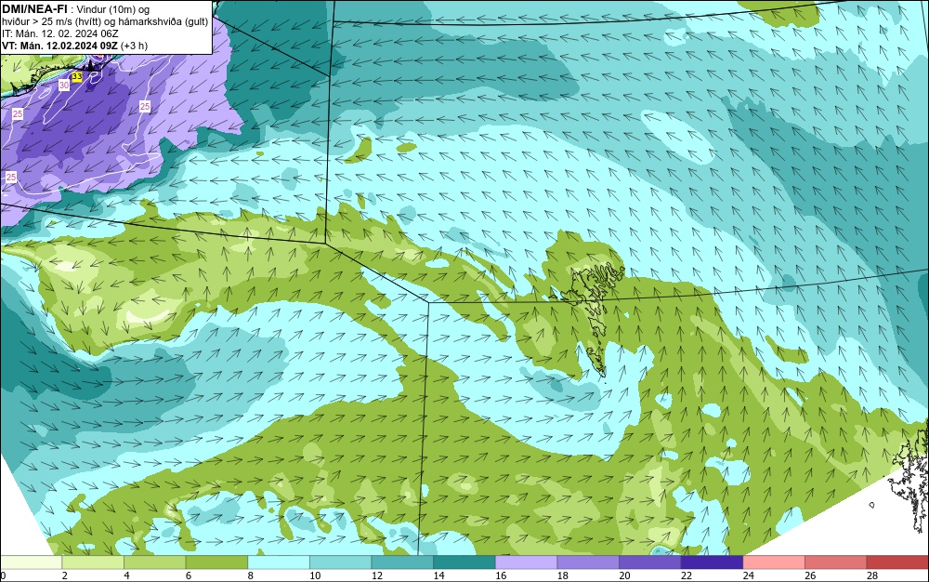
Task: Click the 'VT: Mán. 12.02.2024 09Z' line
Action: pyautogui.click(x=59, y=46)
